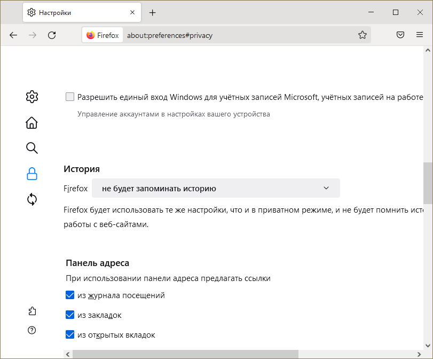
Task: Open Home settings category icon
Action: (x=32, y=123)
